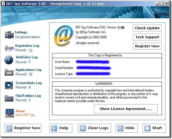Viewport: 172px width, 139px height.
Task: Click the Keystrokes Log keyboard icon
Action: [x=9, y=48]
